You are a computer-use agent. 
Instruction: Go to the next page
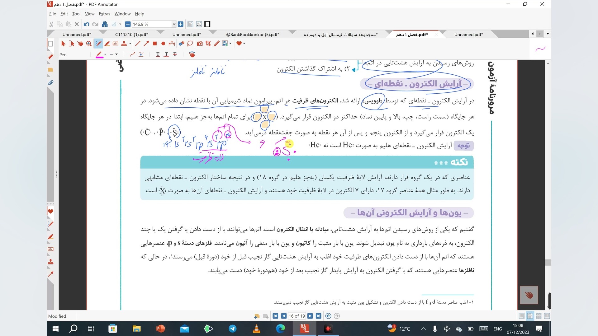[310, 316]
